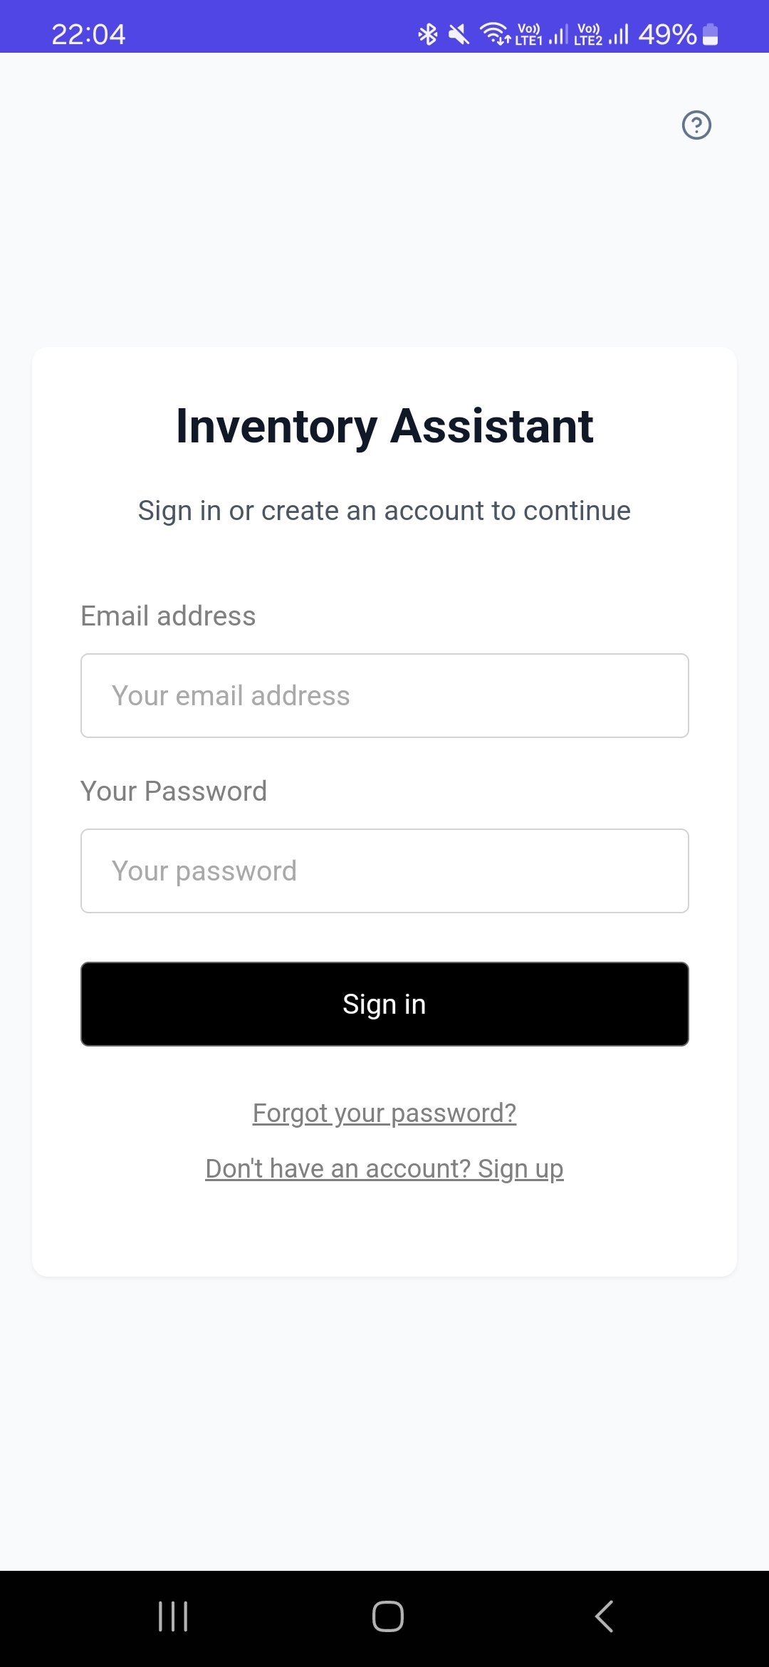
Task: Tap the battery icon in status bar
Action: point(710,34)
